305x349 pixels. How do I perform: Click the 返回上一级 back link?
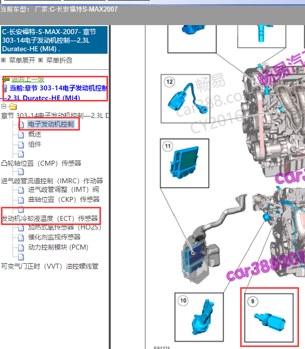point(28,79)
